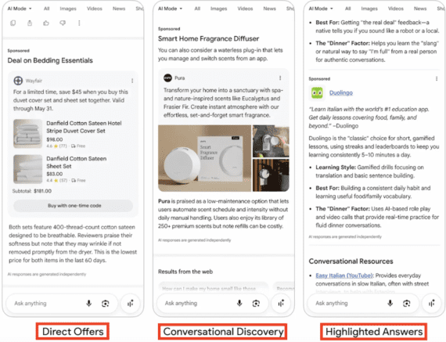The image size is (446, 342).
Task: Click the lower small Pura diffuser photo
Action: point(271,175)
